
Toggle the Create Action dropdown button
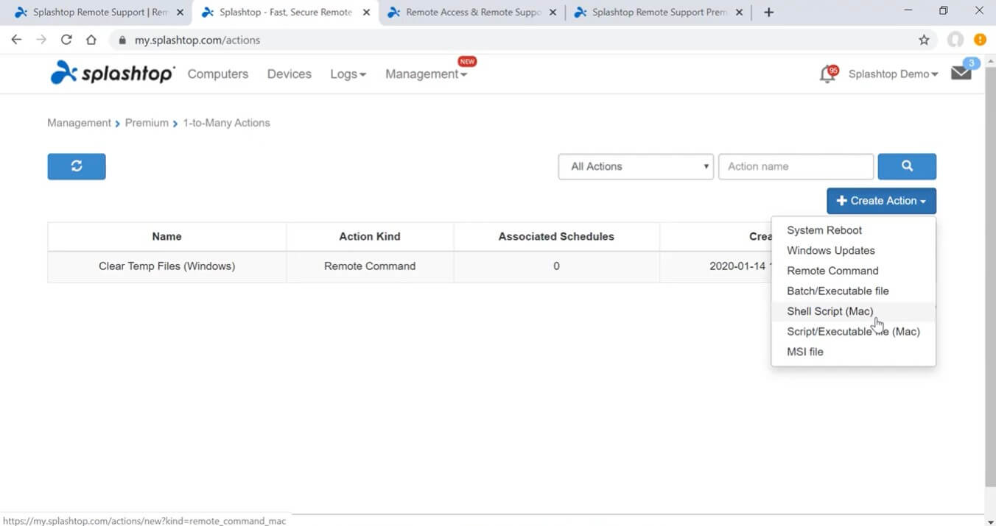click(881, 201)
